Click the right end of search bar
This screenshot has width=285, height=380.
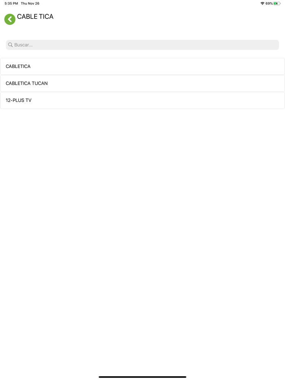[272, 45]
